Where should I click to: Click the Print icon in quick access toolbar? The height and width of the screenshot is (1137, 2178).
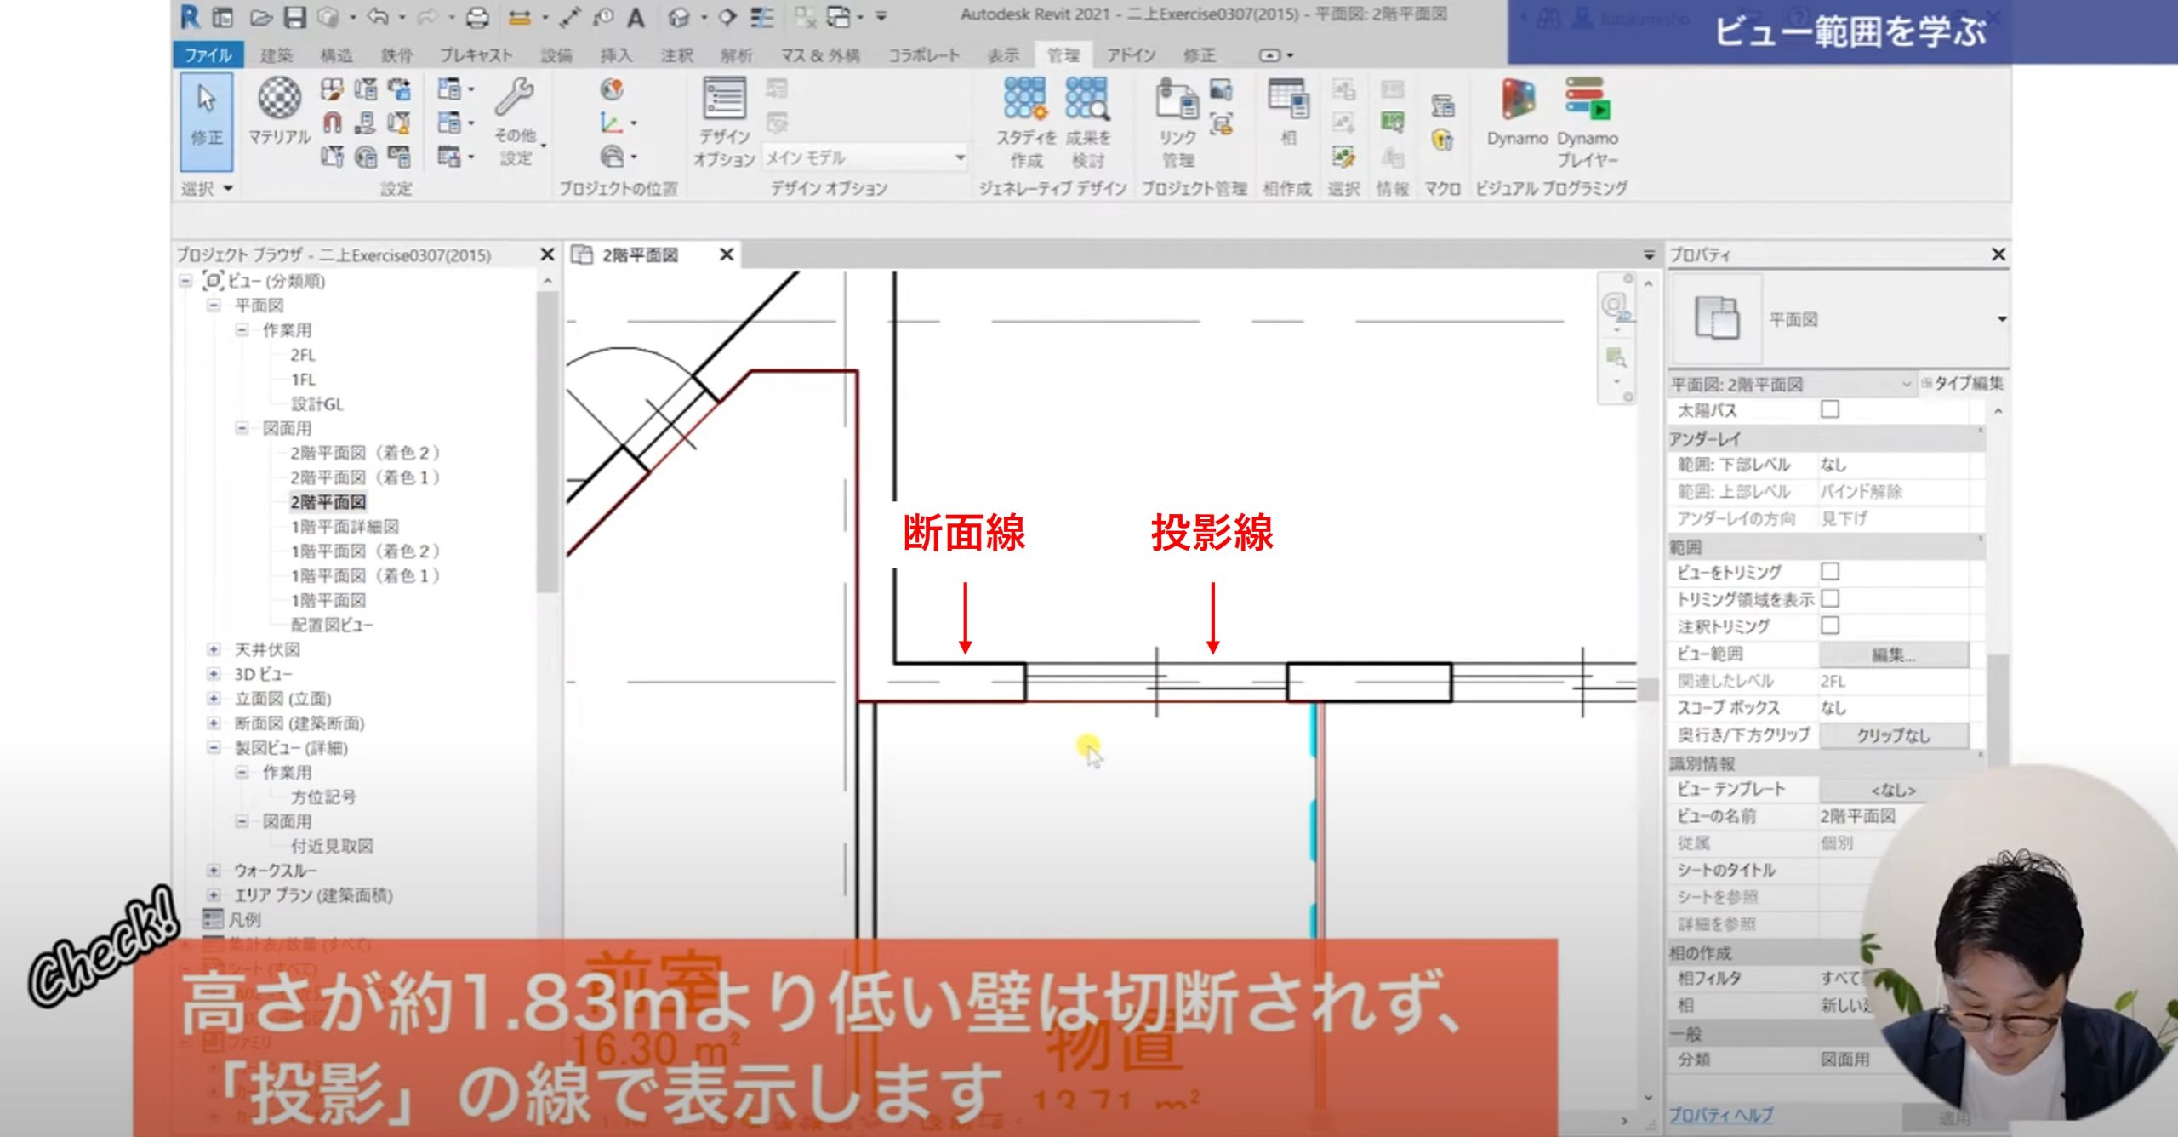(x=477, y=17)
